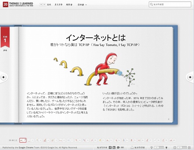Select chapter 7 thumbnail
Image resolution: width=194 pixels, height=150 pixels.
(70, 140)
